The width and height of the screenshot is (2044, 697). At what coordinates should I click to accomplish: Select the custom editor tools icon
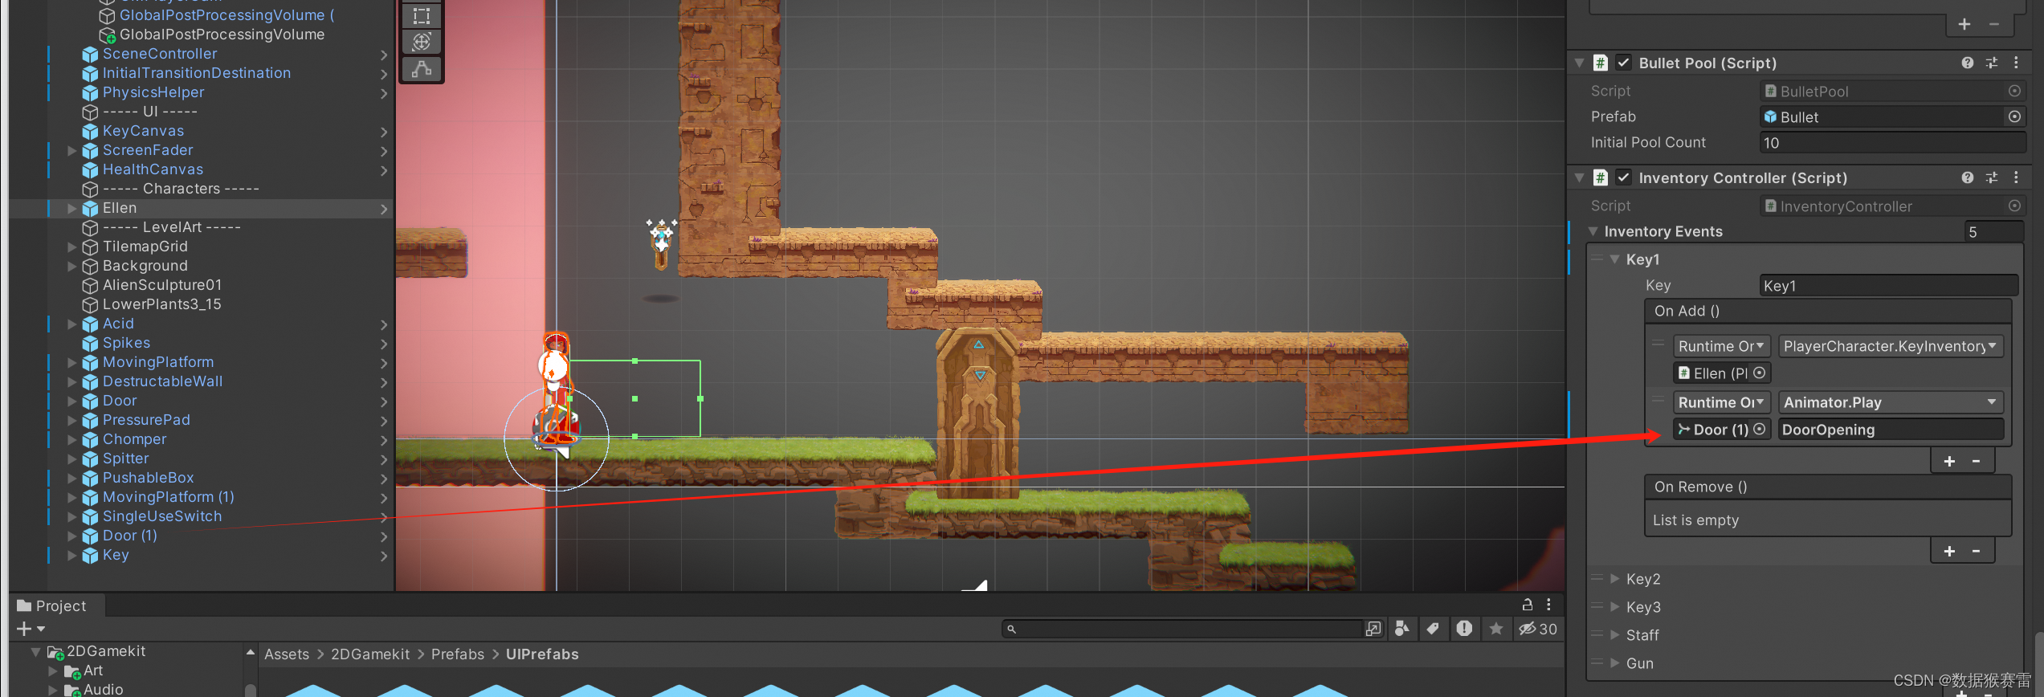422,69
